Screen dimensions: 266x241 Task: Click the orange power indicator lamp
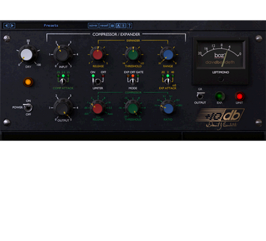point(28,82)
